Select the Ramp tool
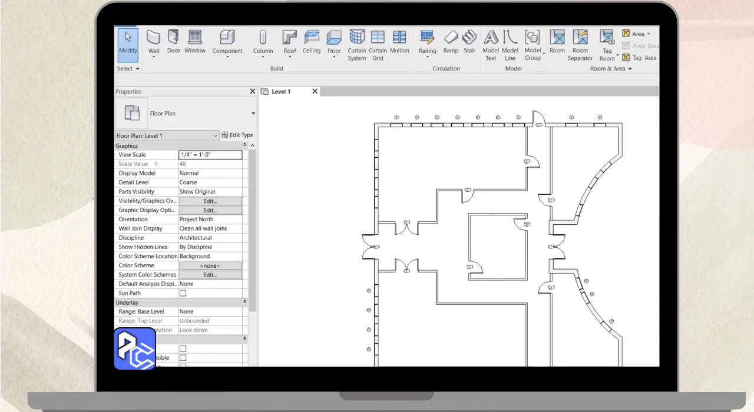This screenshot has height=412, width=754. click(x=451, y=41)
